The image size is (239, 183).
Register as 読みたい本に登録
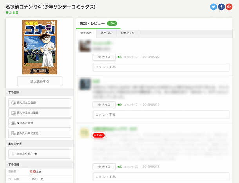tap(40, 133)
